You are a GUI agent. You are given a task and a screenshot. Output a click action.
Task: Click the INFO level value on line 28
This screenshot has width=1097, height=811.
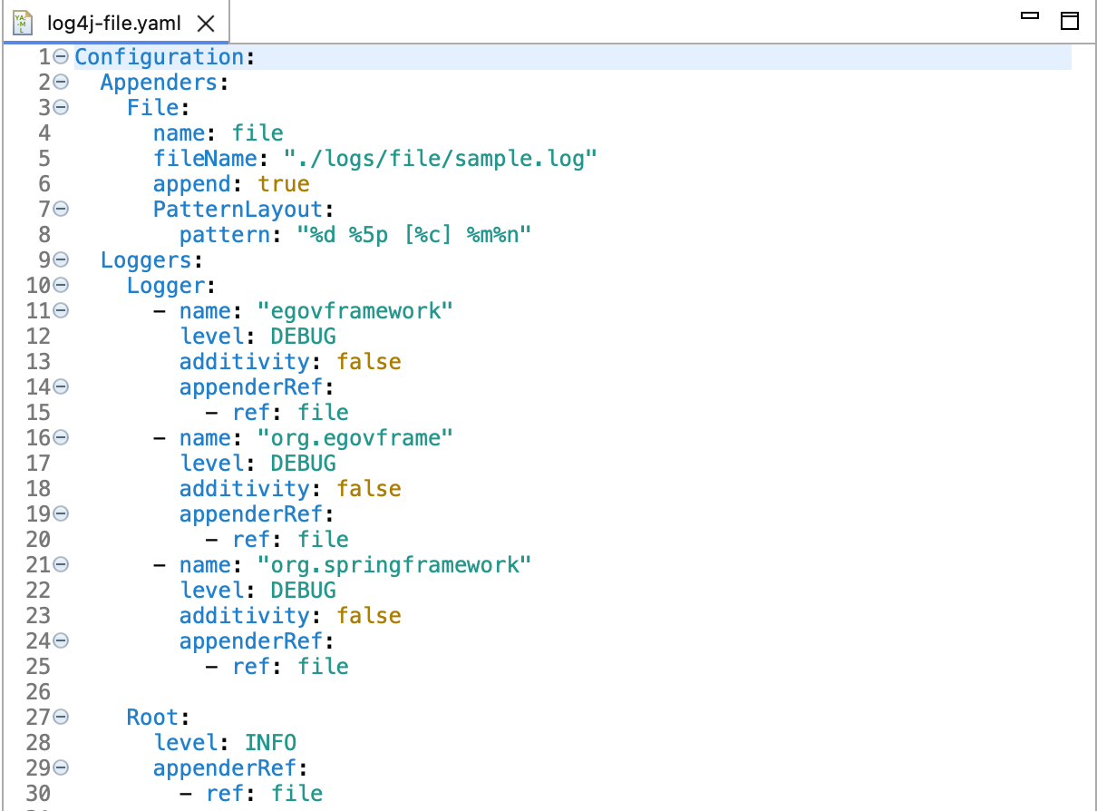[x=270, y=742]
